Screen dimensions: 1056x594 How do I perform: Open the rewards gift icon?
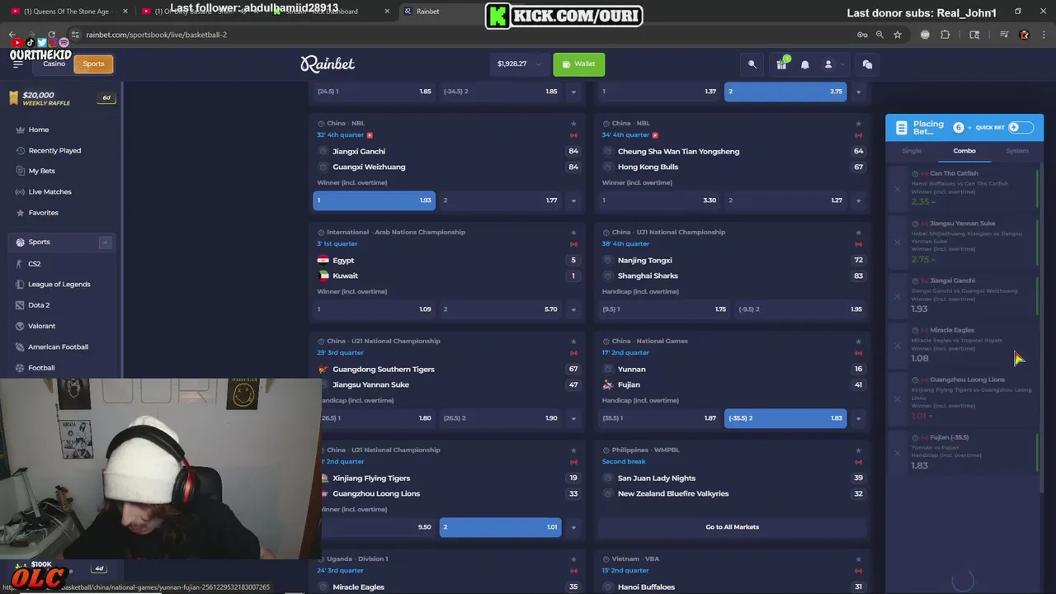[x=781, y=64]
